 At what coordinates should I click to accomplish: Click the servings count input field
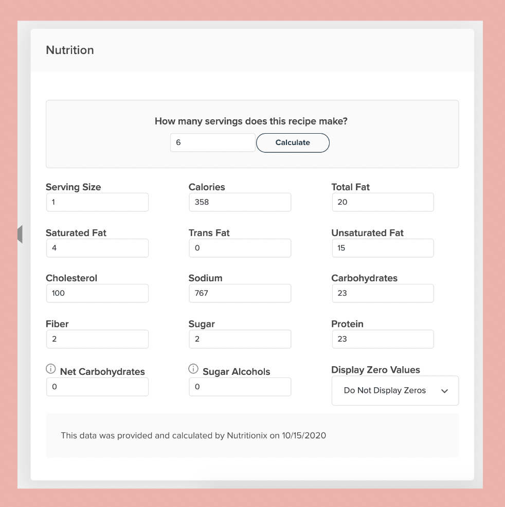tap(212, 143)
